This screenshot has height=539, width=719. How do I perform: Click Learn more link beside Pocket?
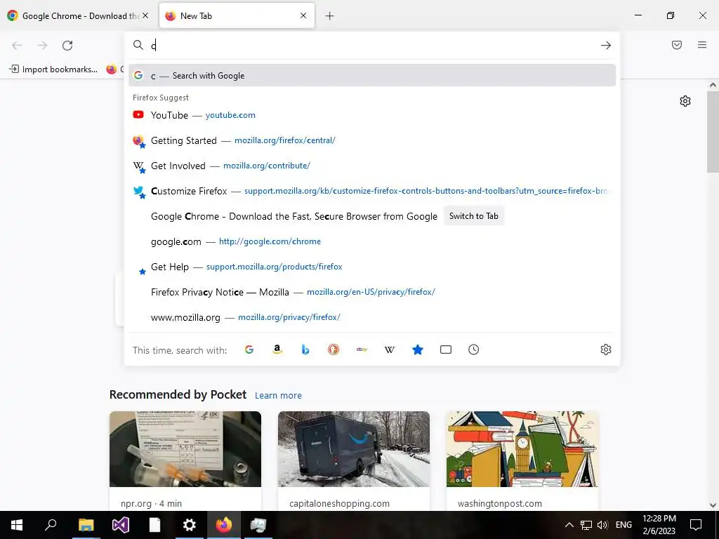[x=278, y=396]
